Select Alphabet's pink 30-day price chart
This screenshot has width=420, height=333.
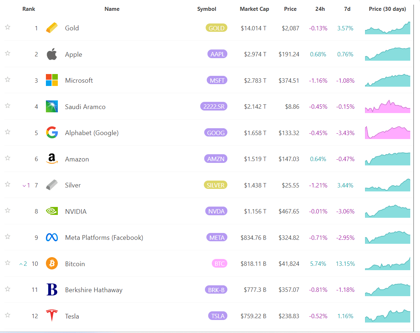click(387, 133)
